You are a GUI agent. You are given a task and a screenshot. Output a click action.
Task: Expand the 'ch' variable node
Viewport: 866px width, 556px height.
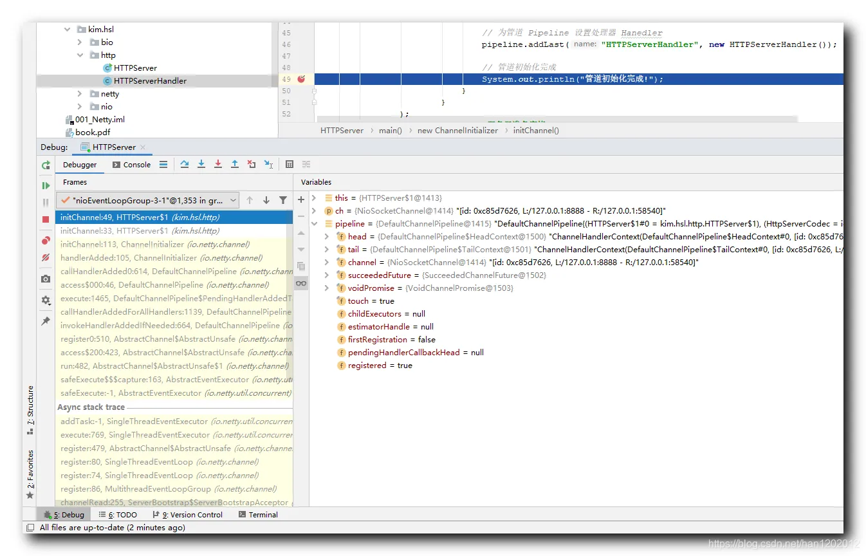(314, 211)
